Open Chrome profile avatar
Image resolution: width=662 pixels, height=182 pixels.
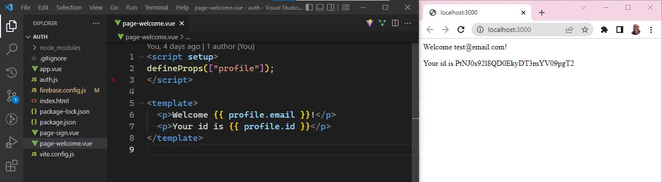pyautogui.click(x=635, y=30)
